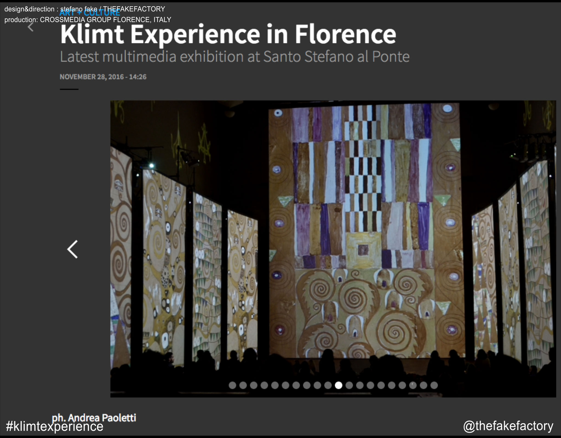
Task: Click the @thefakefactory handle
Action: (508, 426)
